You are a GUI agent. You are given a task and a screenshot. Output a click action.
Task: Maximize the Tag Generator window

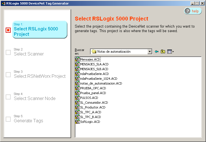pos(197,3)
